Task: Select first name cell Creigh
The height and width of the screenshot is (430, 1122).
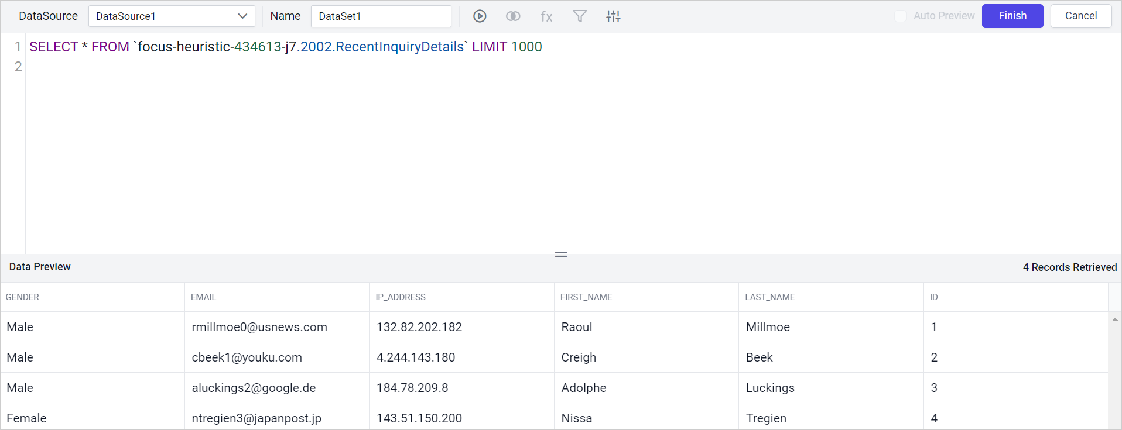Action: [x=646, y=357]
